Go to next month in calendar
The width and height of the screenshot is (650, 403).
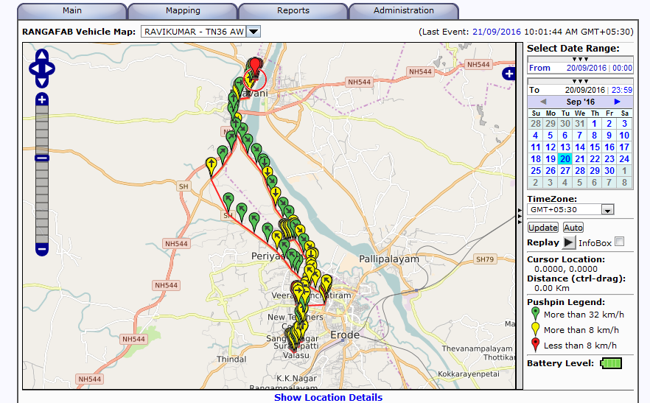click(x=617, y=101)
